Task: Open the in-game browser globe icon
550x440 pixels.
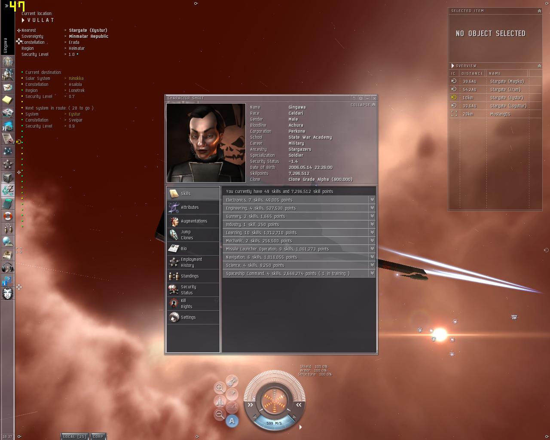Action: pyautogui.click(x=7, y=242)
